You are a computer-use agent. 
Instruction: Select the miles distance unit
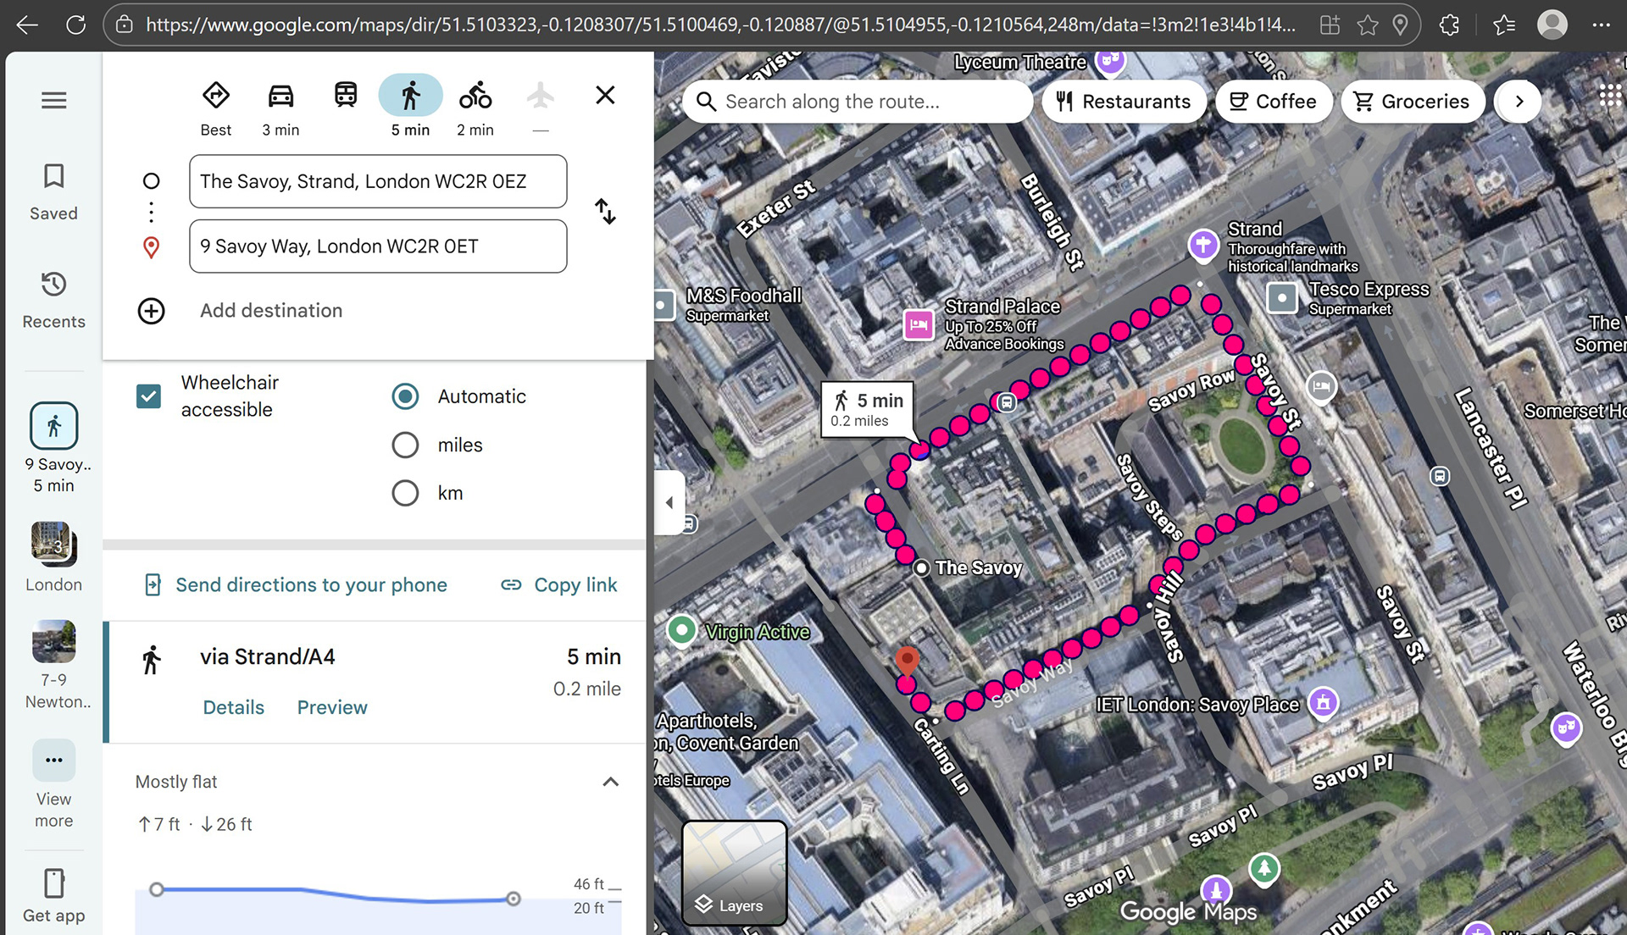(405, 445)
